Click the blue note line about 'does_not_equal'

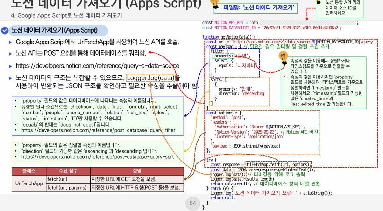click(66, 124)
